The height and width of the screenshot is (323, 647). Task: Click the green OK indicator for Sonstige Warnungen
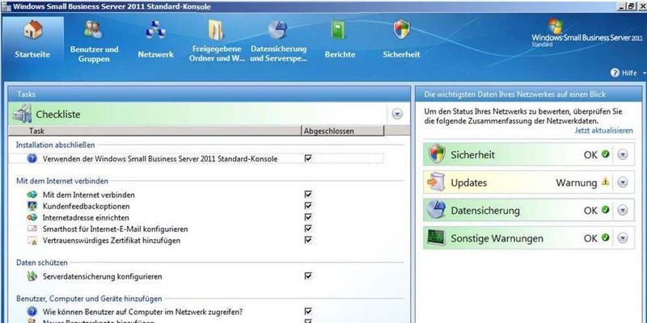[x=605, y=237]
